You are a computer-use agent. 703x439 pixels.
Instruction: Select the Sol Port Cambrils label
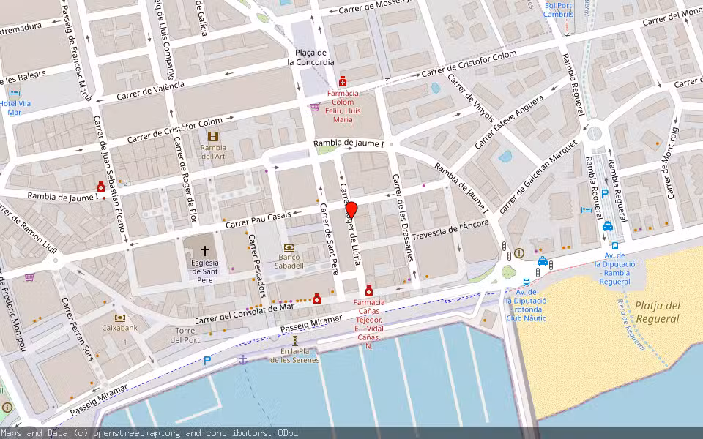pyautogui.click(x=558, y=10)
